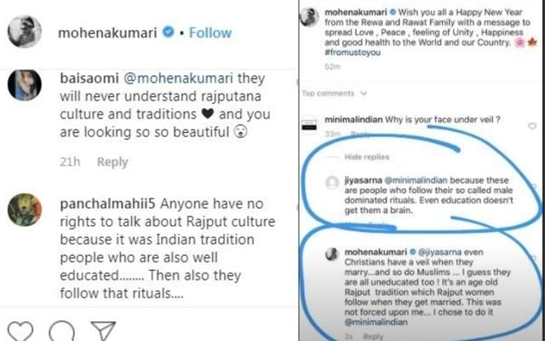545x341 pixels.
Task: Like jiyasarna's reply with the heart
Action: [533, 182]
